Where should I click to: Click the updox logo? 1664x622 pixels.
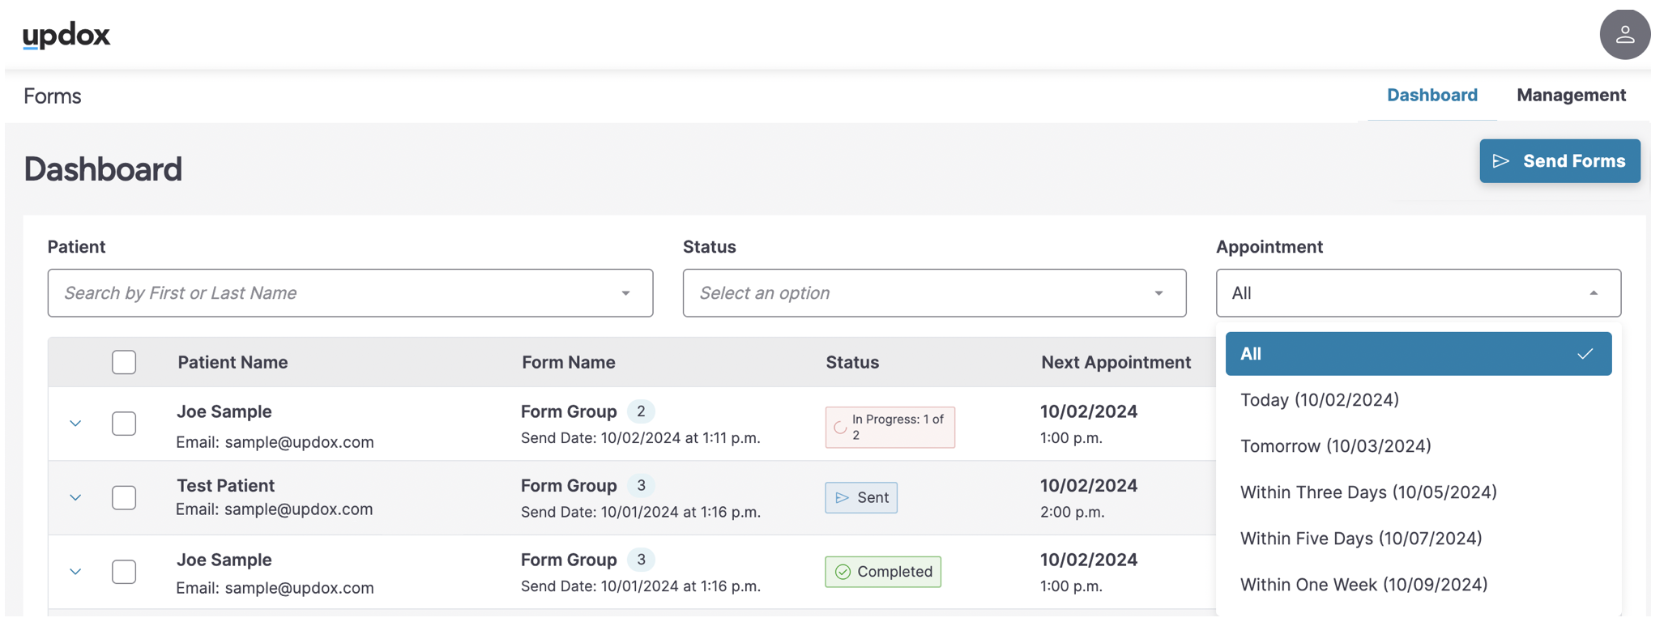[x=66, y=36]
